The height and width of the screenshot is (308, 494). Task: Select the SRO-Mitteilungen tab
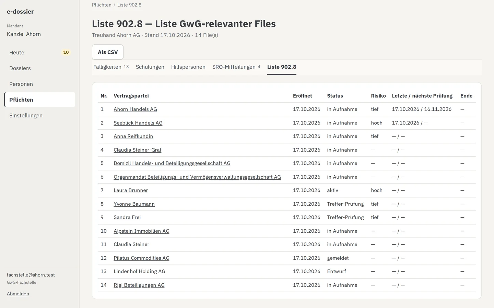[x=236, y=67]
